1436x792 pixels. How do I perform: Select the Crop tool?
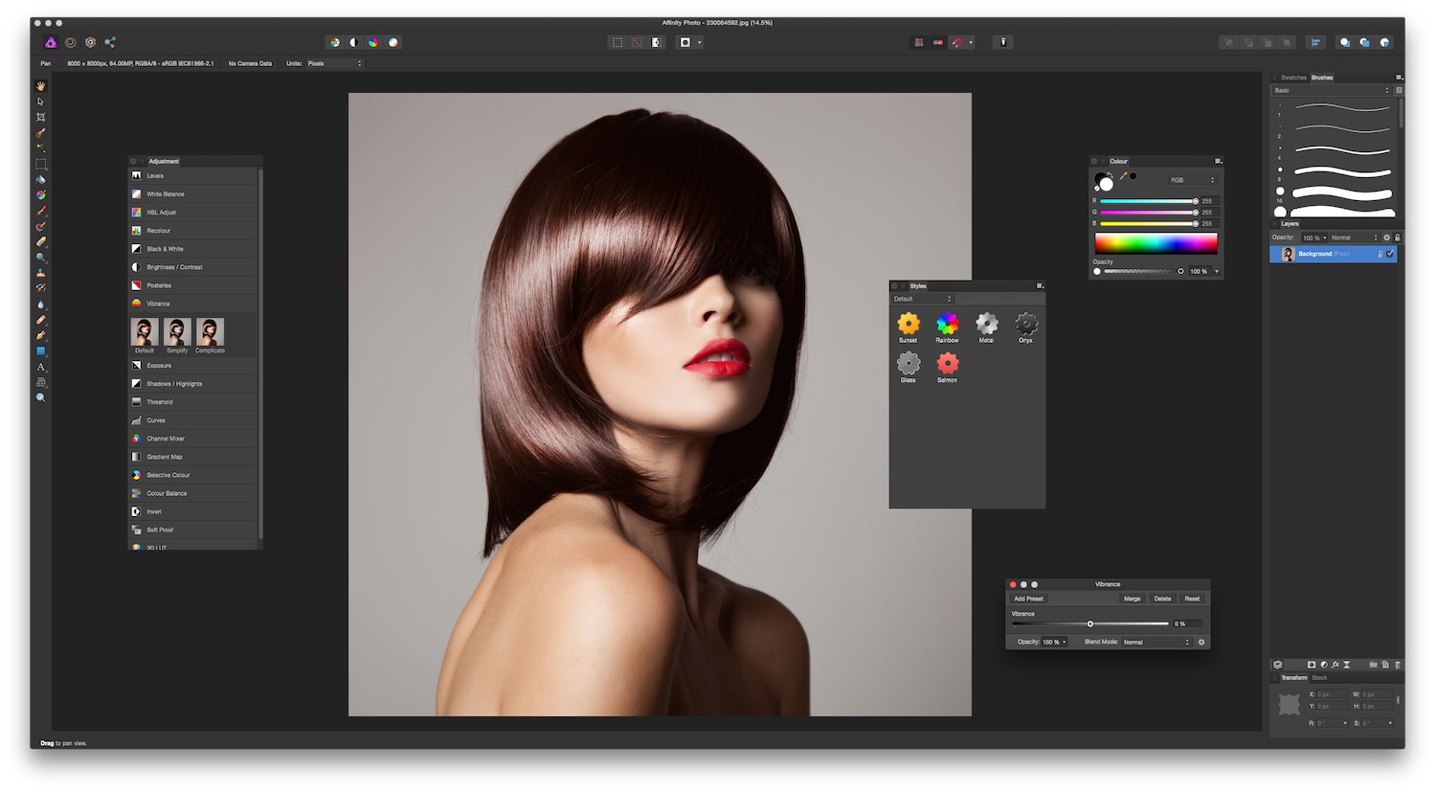click(x=40, y=117)
